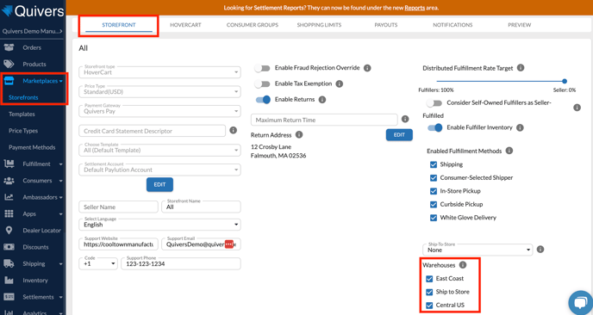Switch to the Shopping Limits tab

pos(319,25)
